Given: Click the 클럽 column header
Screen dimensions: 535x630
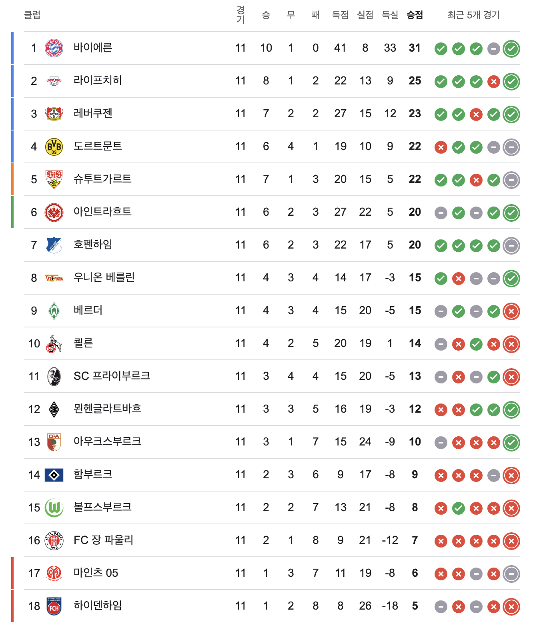Looking at the screenshot, I should [x=32, y=15].
